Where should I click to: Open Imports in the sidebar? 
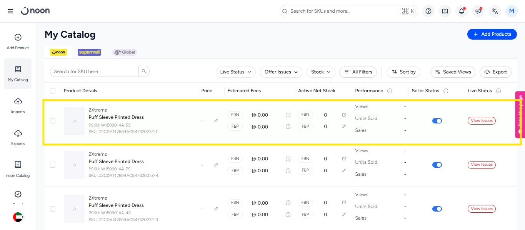coord(18,105)
